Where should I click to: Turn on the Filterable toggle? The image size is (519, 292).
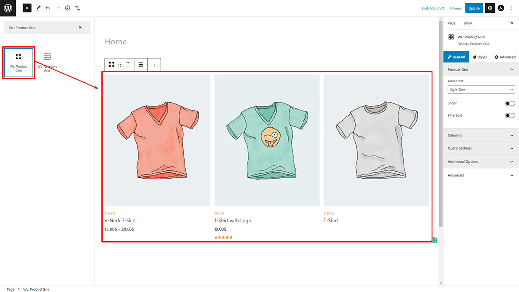[510, 115]
